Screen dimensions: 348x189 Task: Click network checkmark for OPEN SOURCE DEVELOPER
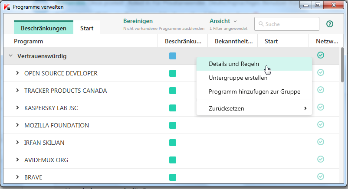pos(321,72)
